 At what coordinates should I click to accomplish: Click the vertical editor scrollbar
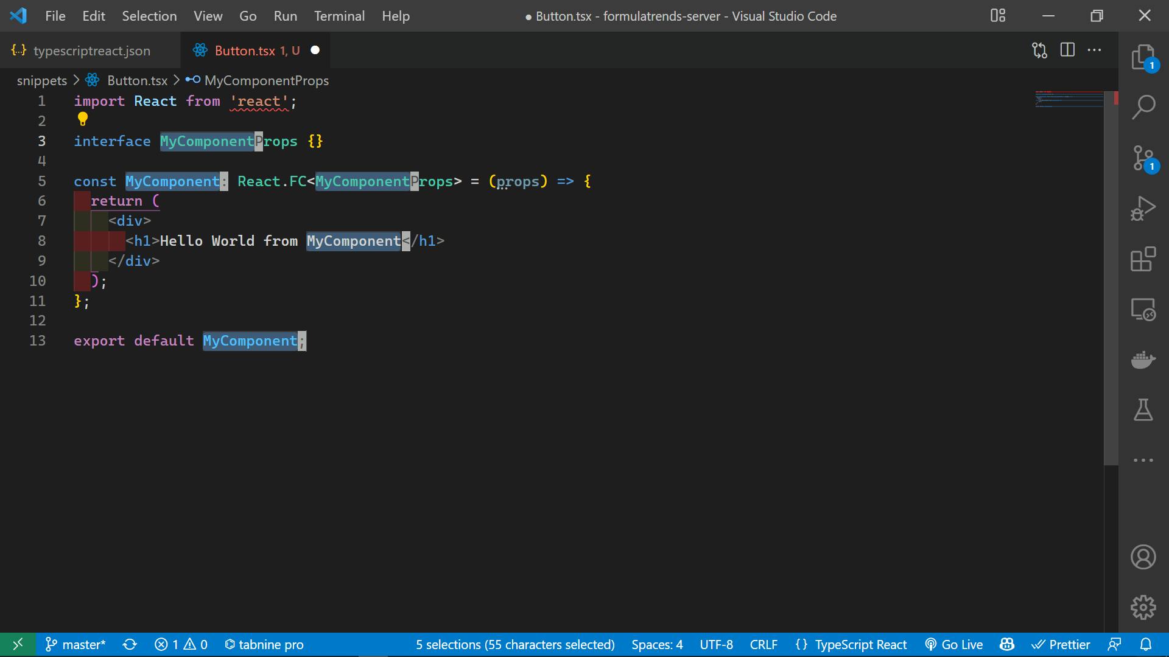1111,277
